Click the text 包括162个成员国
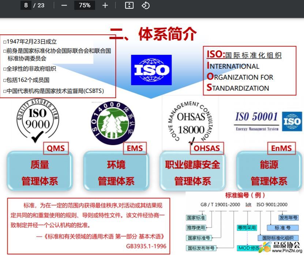Screen dimensions: 304x255 [x=28, y=80]
